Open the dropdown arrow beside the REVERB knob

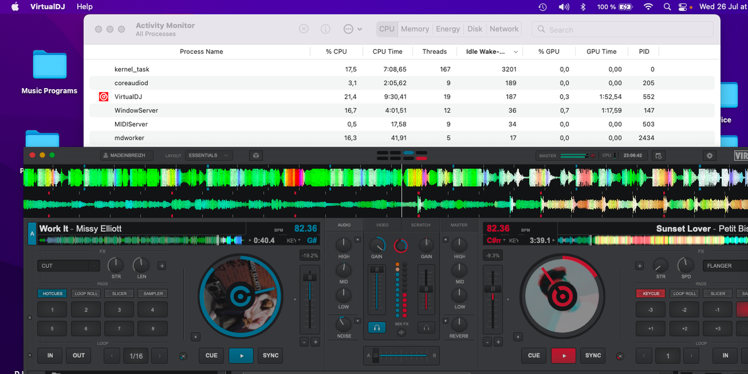click(x=445, y=320)
